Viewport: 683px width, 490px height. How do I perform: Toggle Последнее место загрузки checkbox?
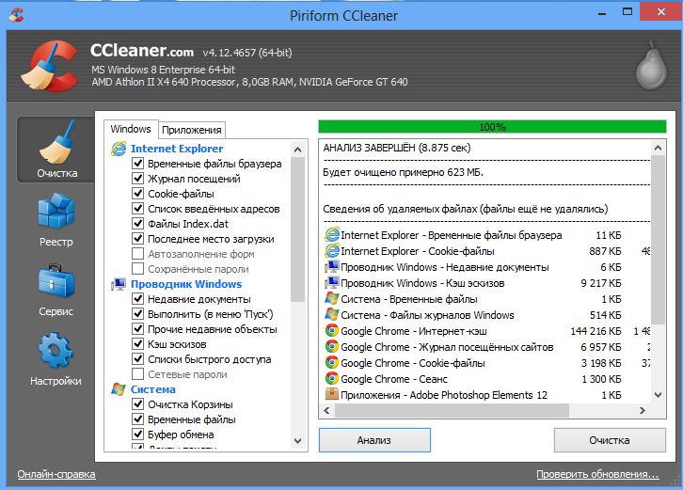tap(137, 238)
